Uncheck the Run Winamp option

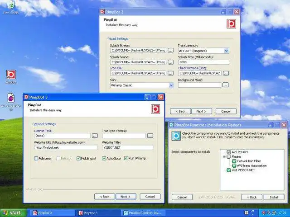pos(126,158)
